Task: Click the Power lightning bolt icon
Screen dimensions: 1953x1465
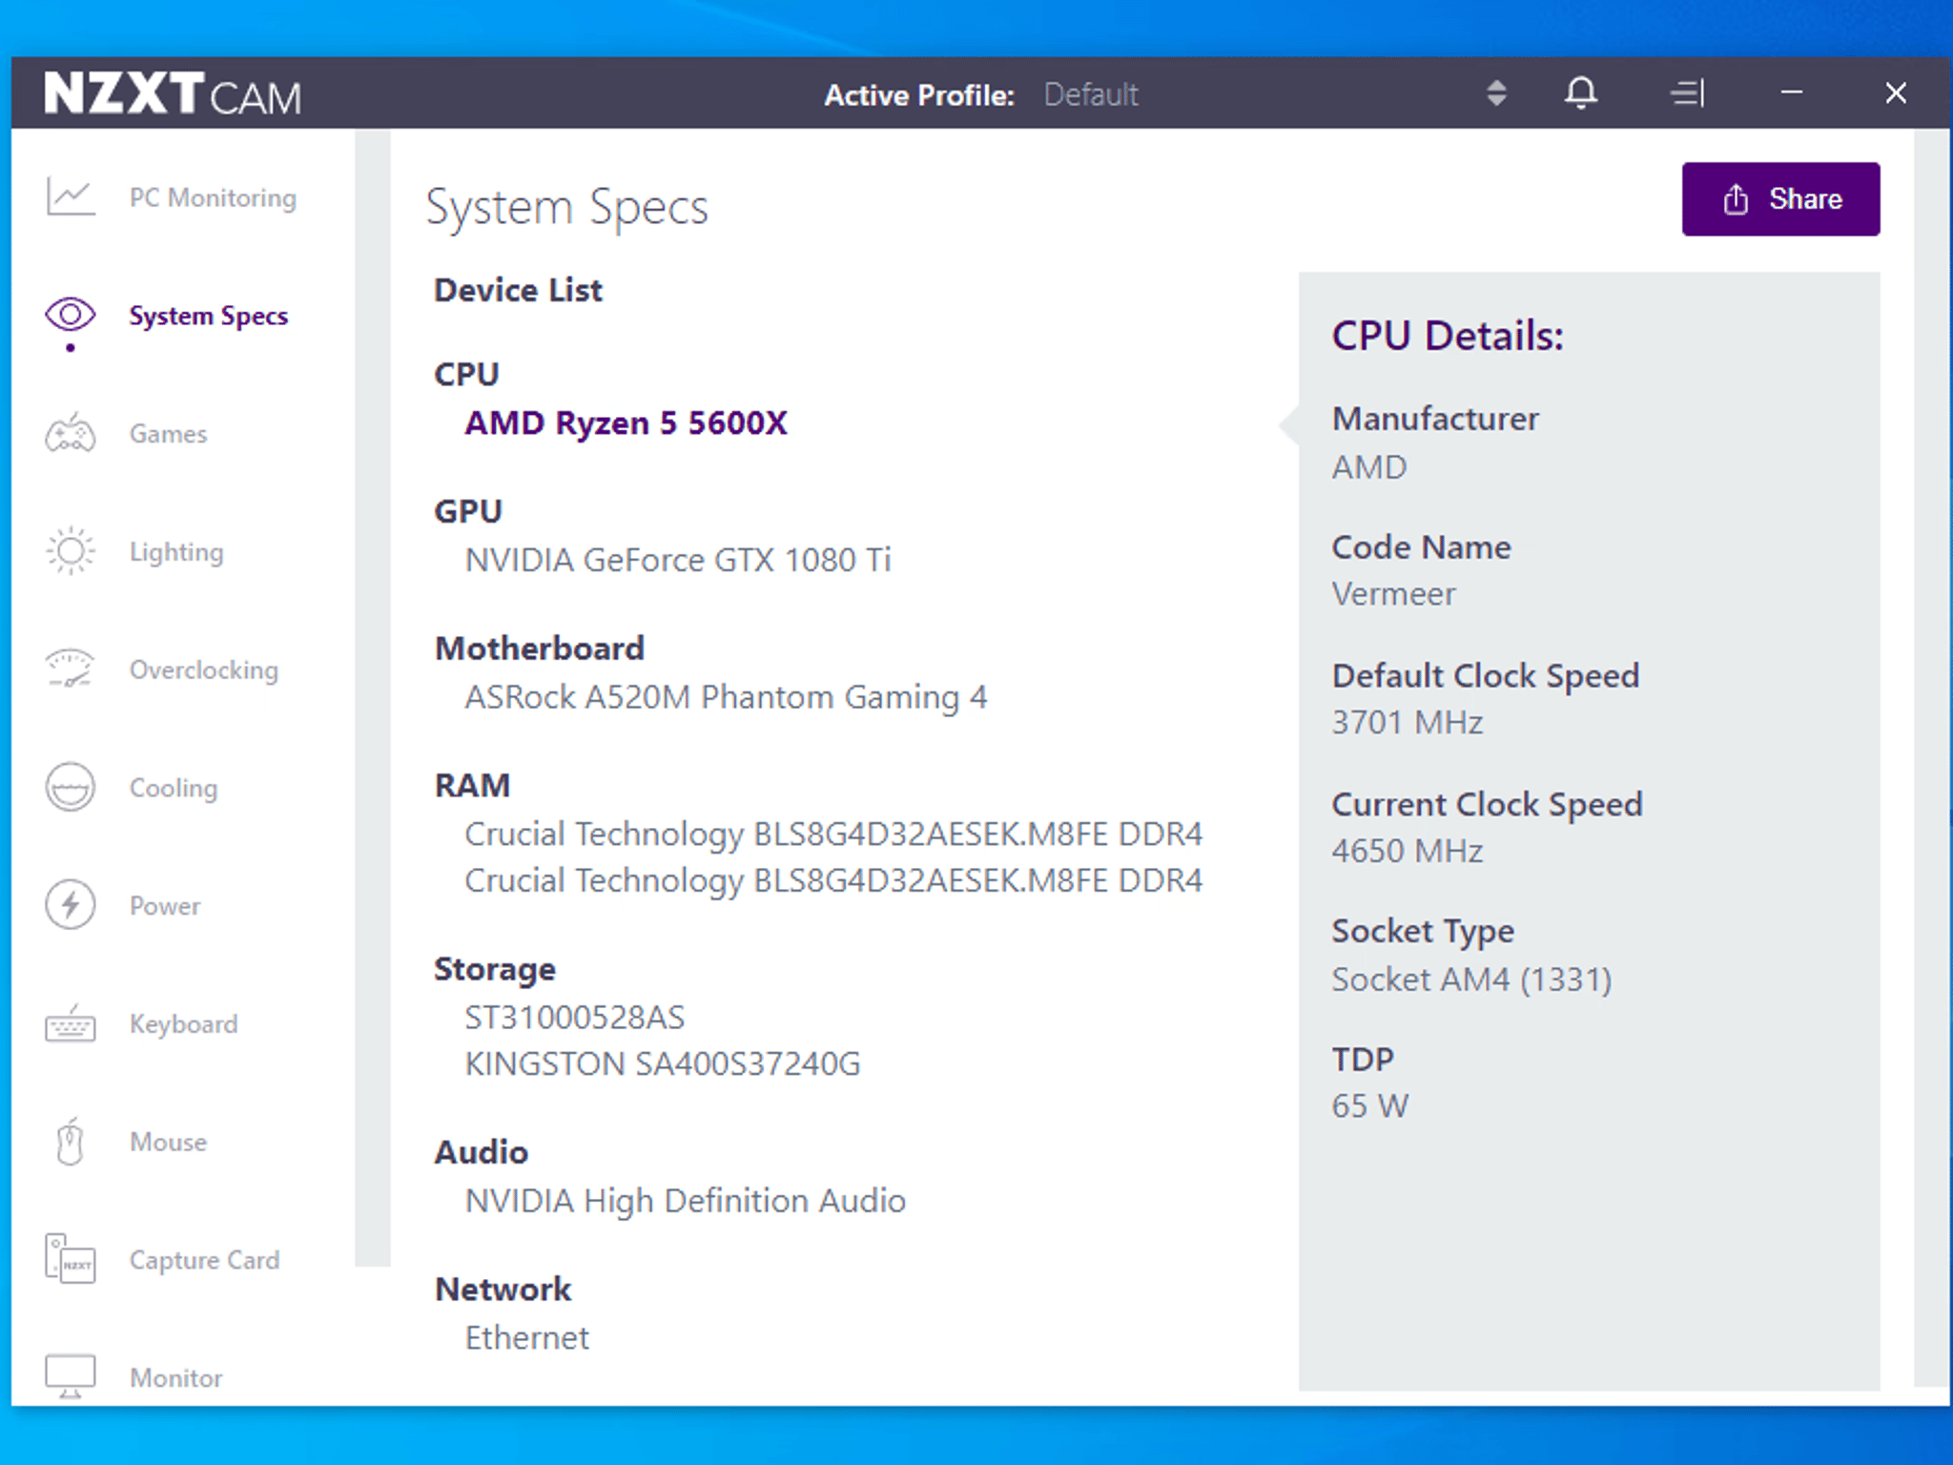Action: [71, 905]
